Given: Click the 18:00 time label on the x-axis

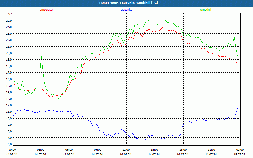Looking at the screenshot, I should pos(183,150).
